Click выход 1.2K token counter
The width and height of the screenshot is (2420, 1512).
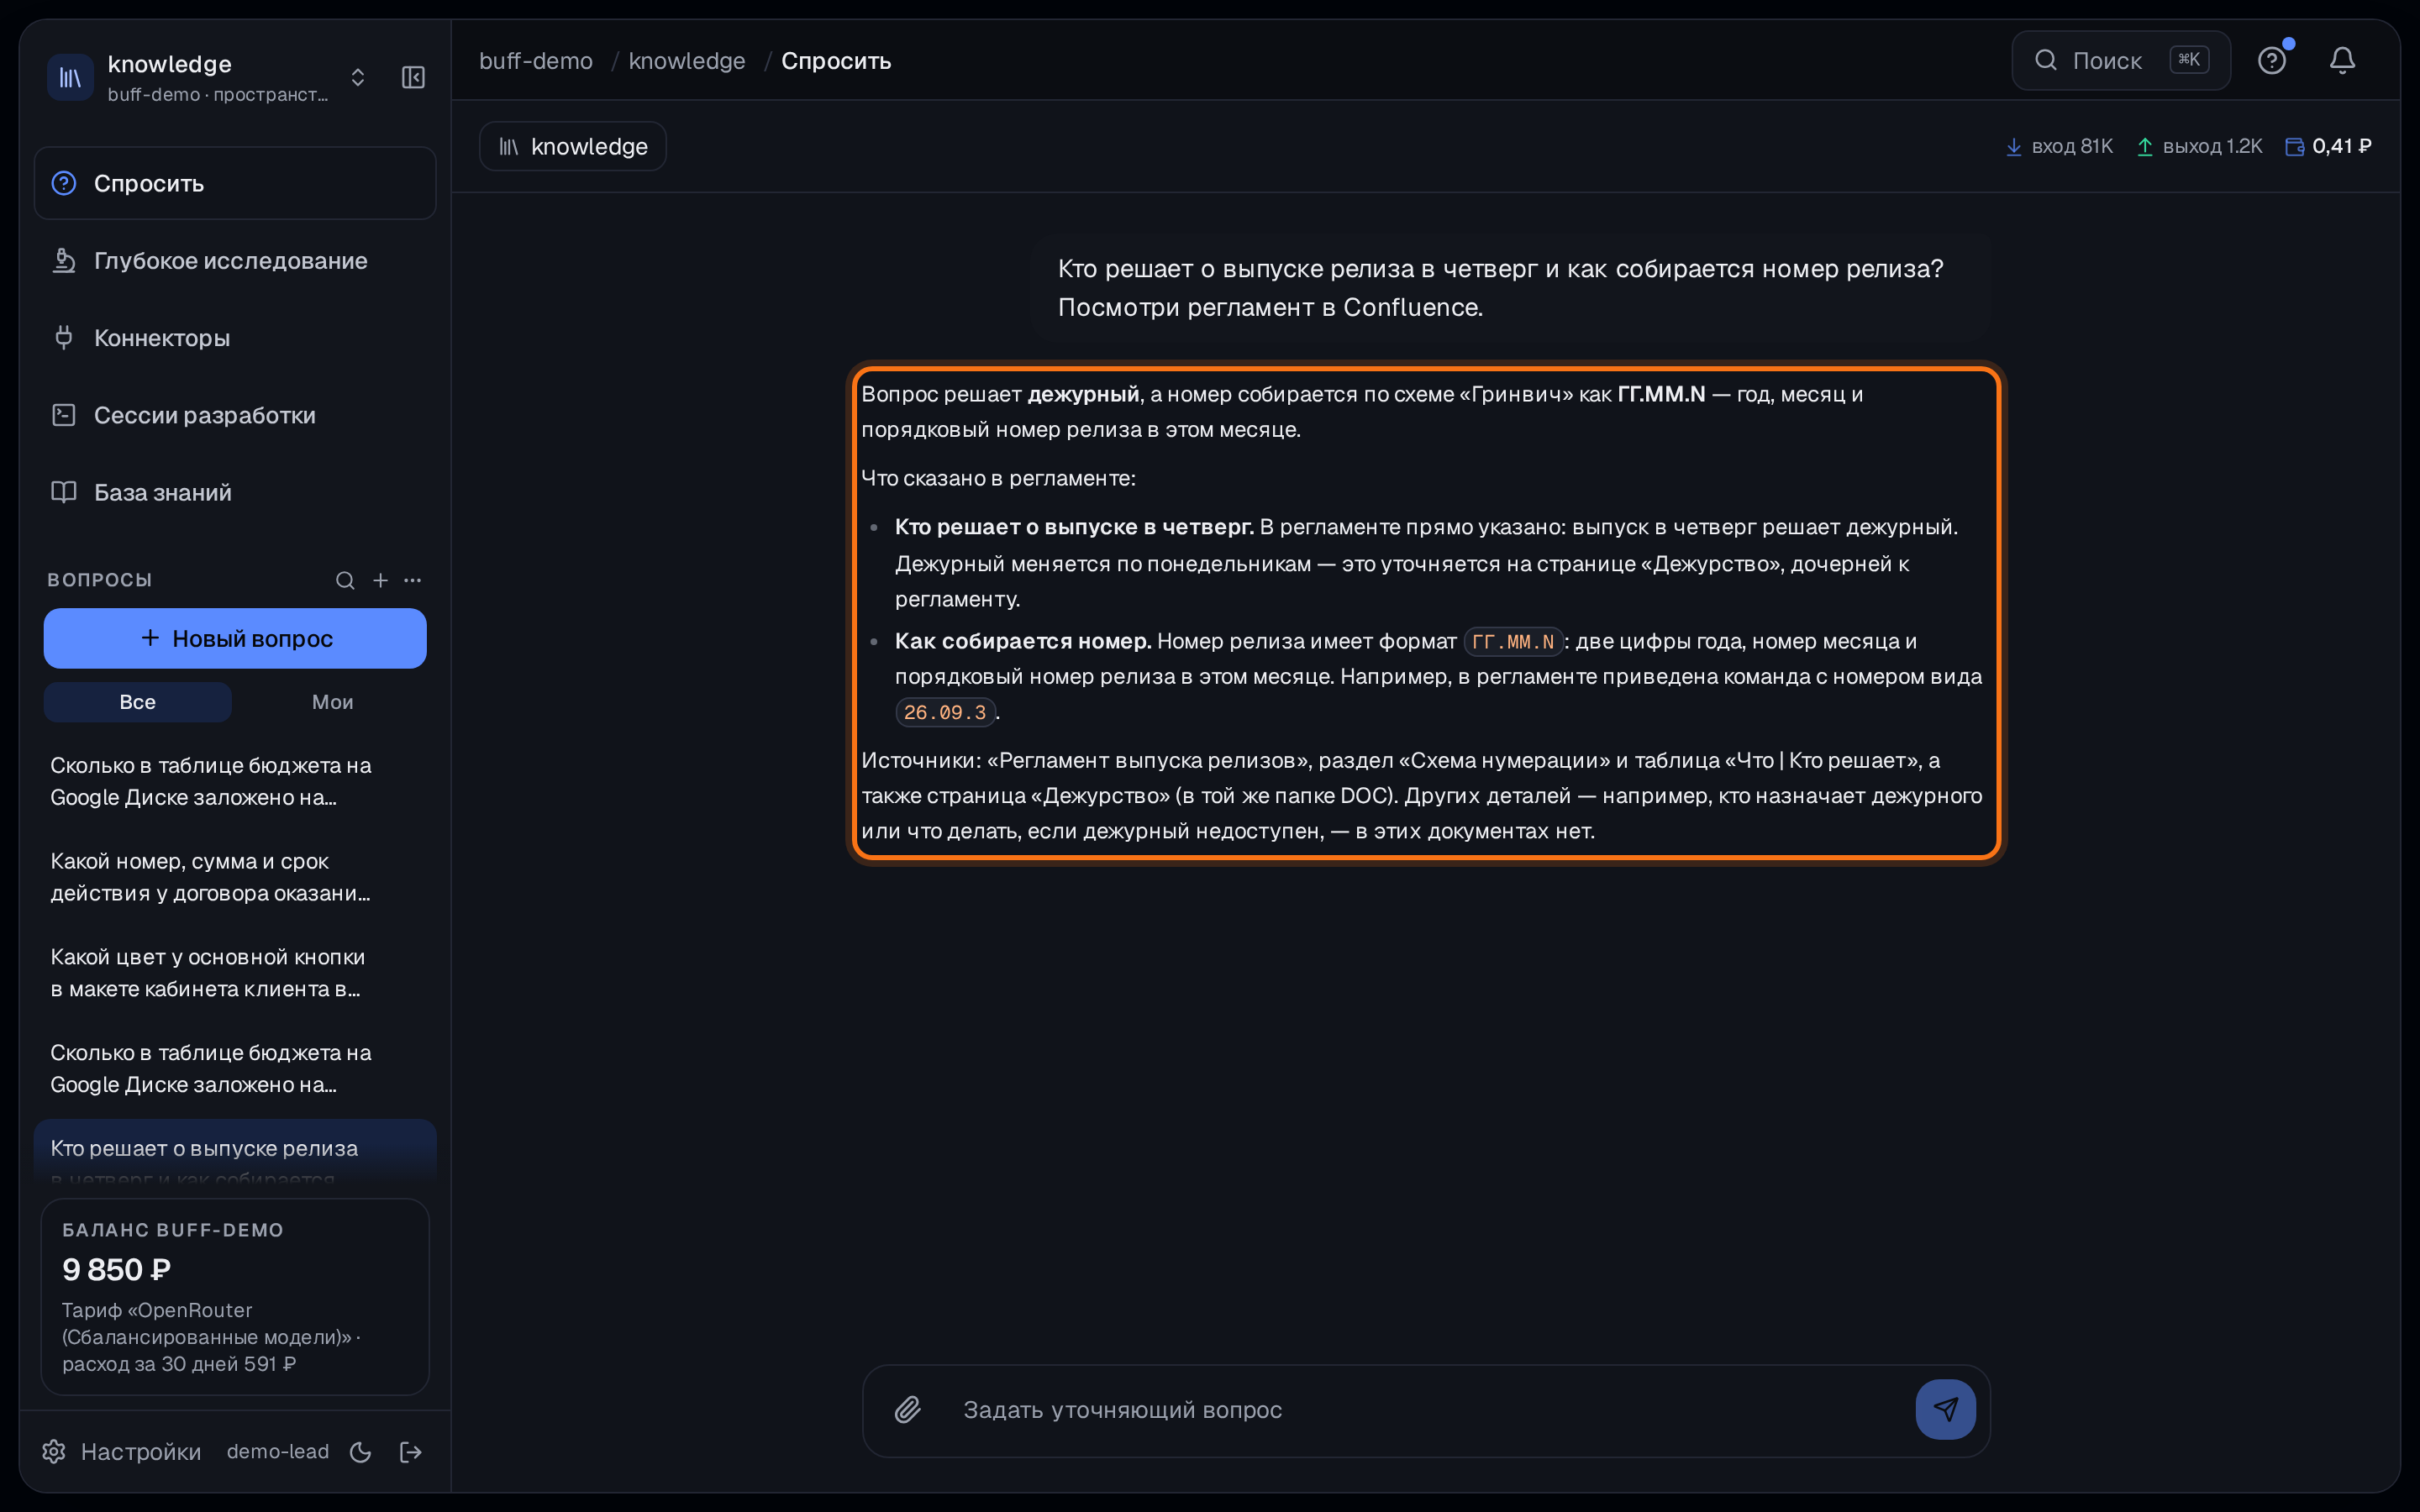coord(2199,146)
